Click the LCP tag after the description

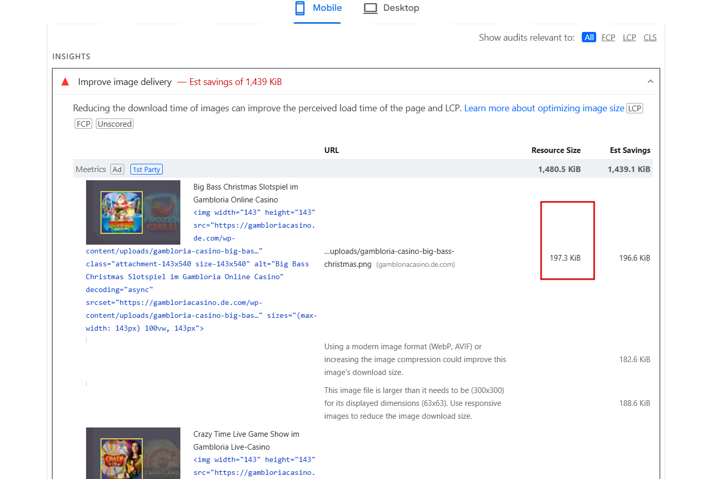634,108
